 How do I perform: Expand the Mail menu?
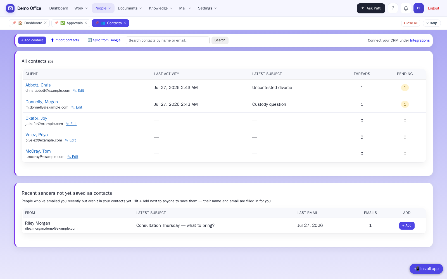(x=185, y=8)
